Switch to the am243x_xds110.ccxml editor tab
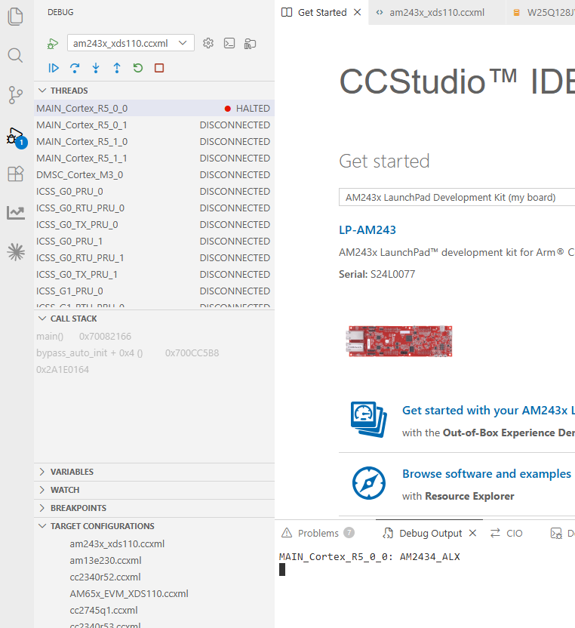 437,12
